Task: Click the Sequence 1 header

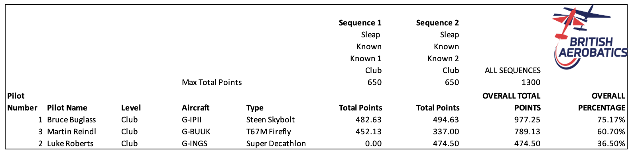Action: [x=360, y=23]
